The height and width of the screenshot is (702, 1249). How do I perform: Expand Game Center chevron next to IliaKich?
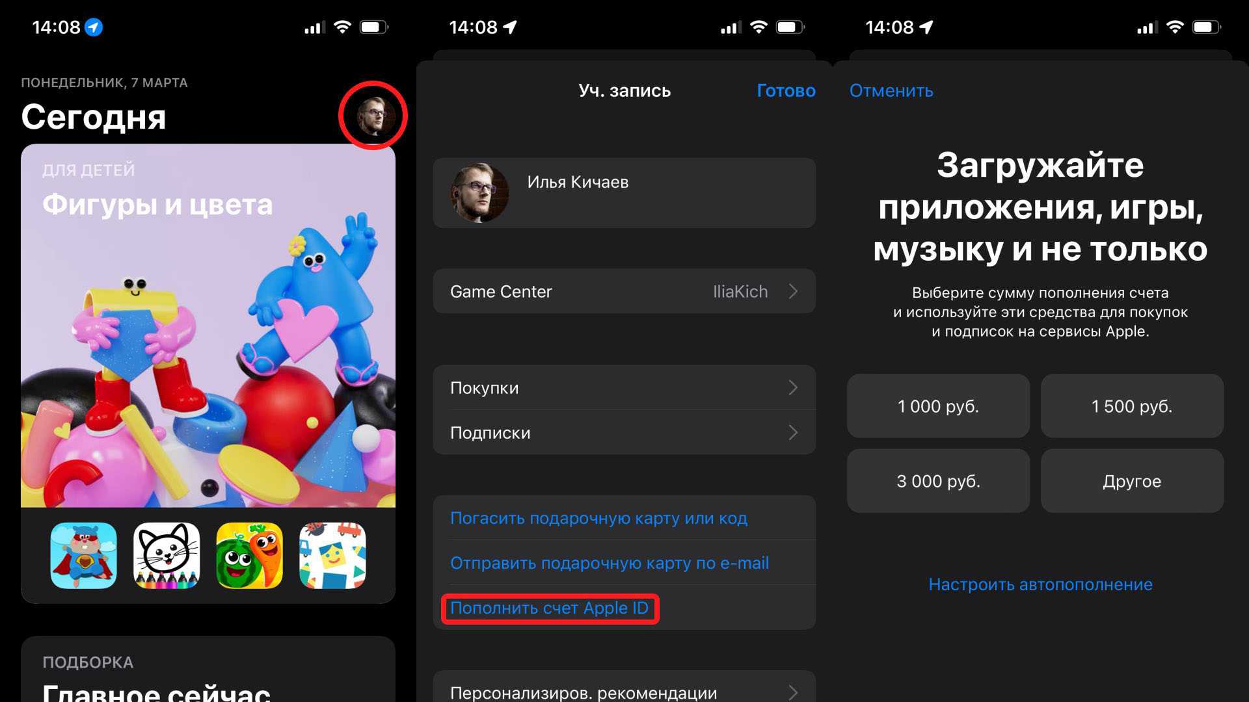(x=793, y=291)
